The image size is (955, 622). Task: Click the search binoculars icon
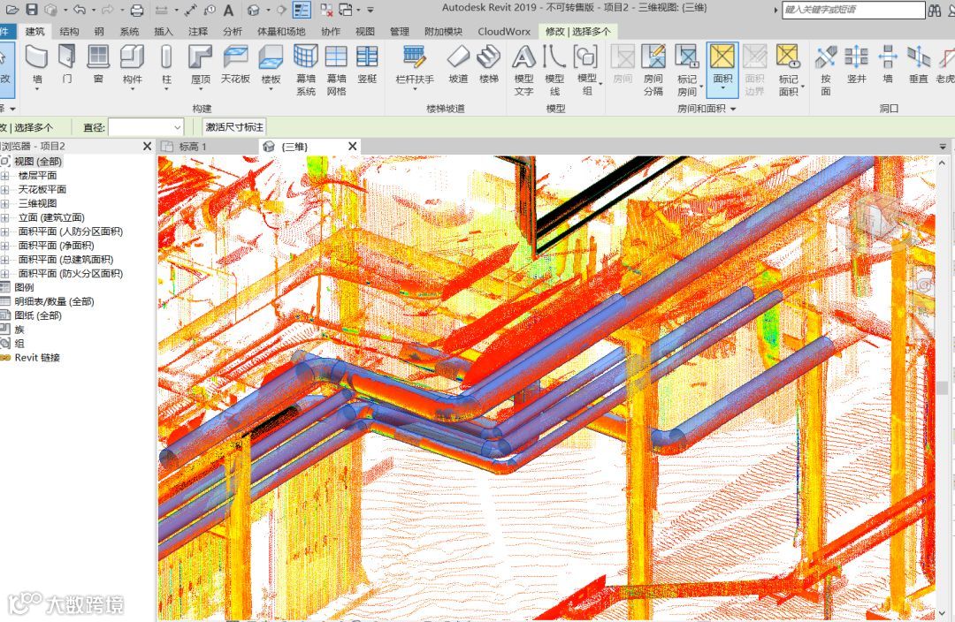935,10
